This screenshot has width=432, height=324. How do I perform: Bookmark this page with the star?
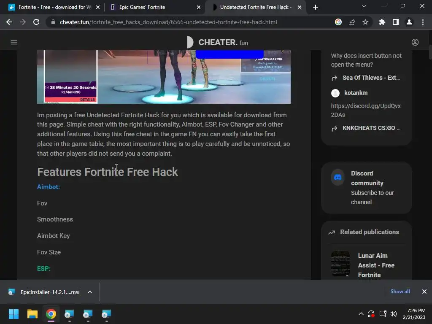point(365,22)
